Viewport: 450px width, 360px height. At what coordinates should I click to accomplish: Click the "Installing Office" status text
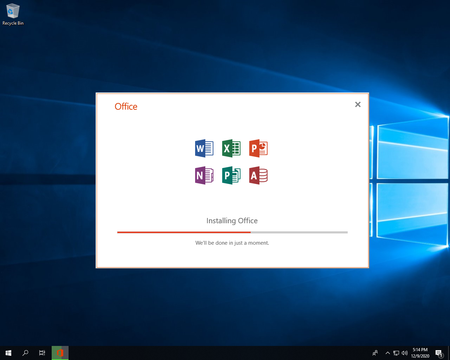click(x=232, y=221)
